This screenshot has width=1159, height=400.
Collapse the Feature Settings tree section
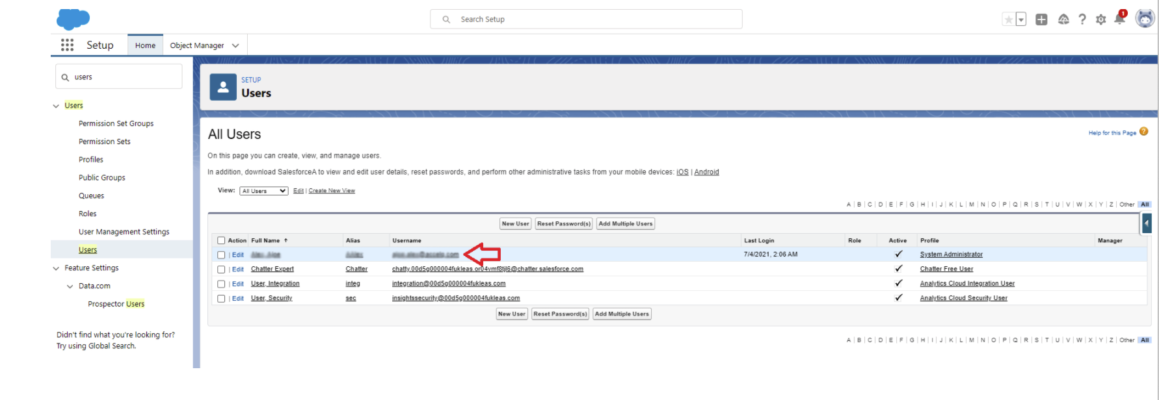pos(56,268)
